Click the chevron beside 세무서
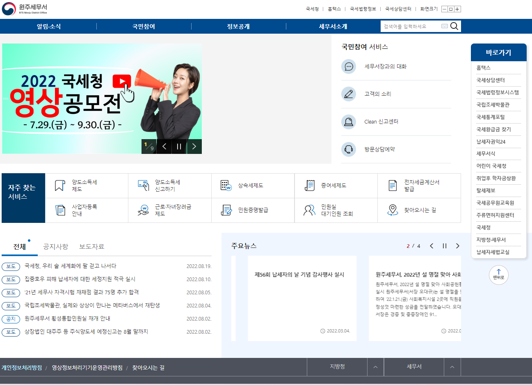The width and height of the screenshot is (532, 385). tap(452, 367)
